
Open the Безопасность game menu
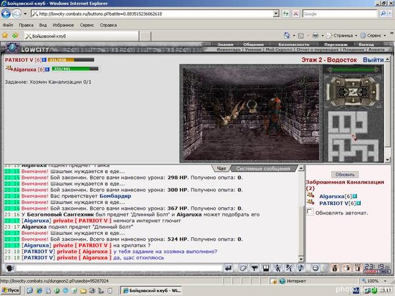(x=294, y=44)
